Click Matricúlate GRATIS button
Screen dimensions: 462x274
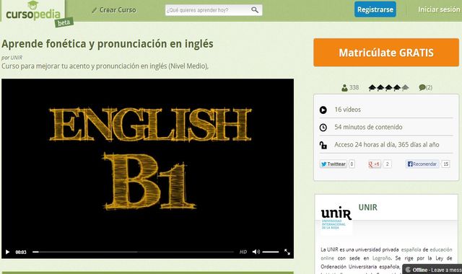(x=386, y=53)
